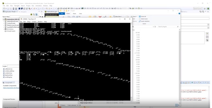Screen dimensions: 212x108
Task: Switch to the Navigator tab
Action: point(23,12)
